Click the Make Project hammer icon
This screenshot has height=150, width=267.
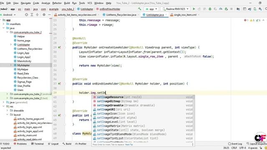click(x=140, y=9)
